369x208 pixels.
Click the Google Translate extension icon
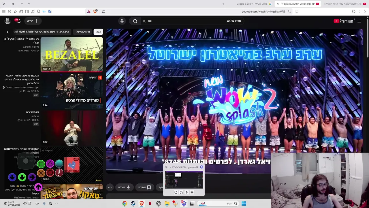(x=50, y=12)
